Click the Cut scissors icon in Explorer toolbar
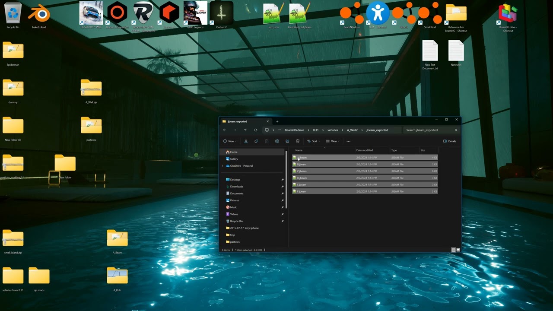Viewport: 553px width, 311px height. [246, 141]
